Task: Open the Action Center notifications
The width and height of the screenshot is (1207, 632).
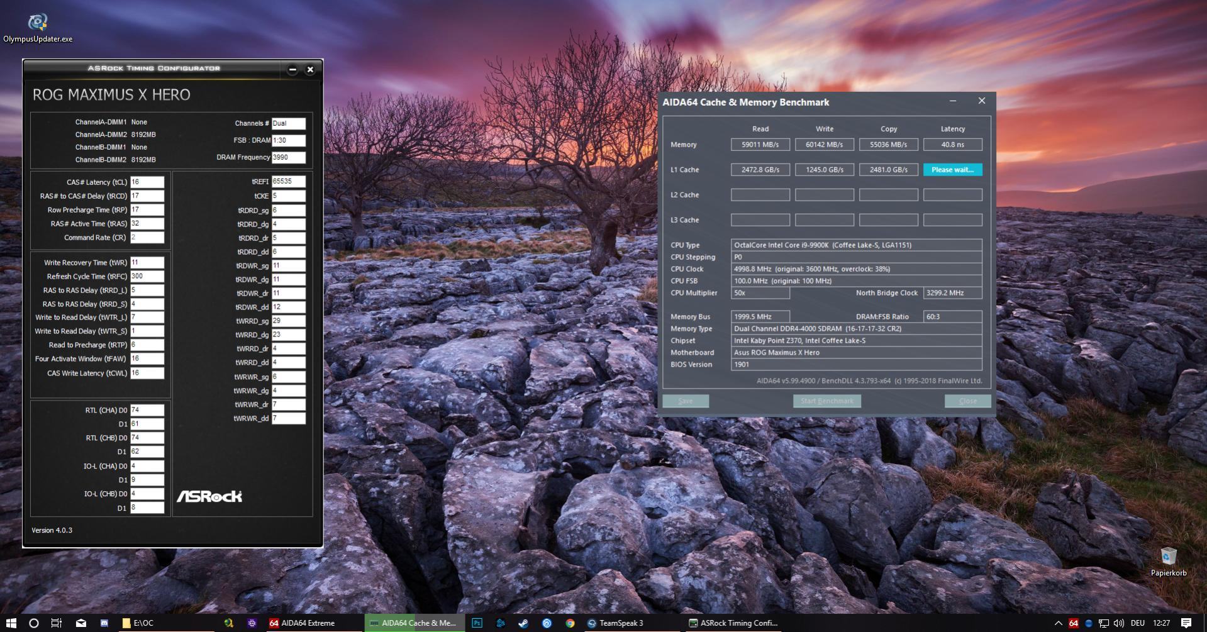Action: 1186,623
